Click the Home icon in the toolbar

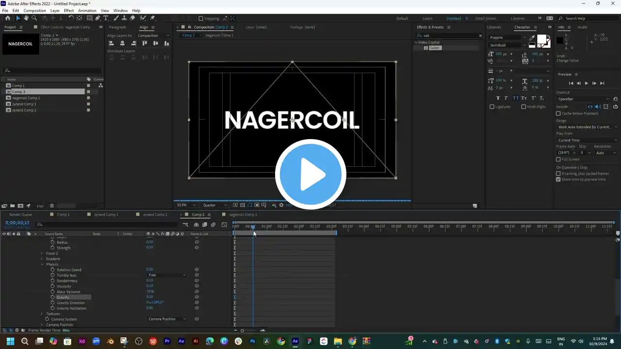[7, 18]
